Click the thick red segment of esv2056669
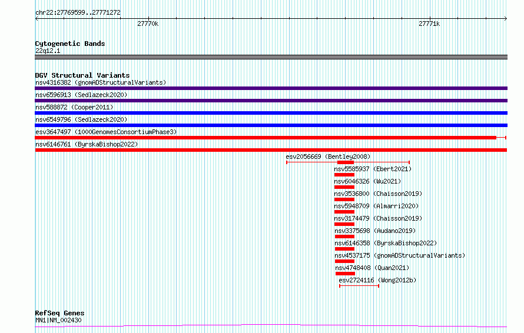This screenshot has width=524, height=333. point(346,162)
